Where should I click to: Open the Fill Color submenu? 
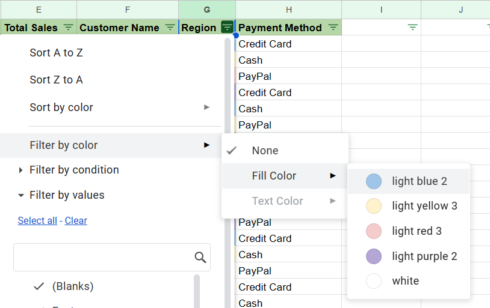point(285,176)
